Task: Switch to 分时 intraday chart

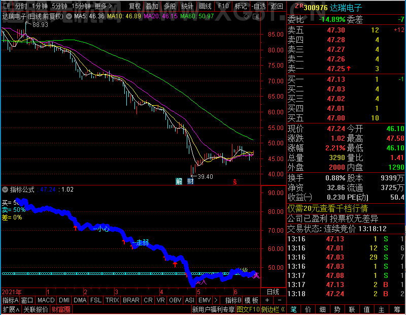Action: (x=21, y=6)
